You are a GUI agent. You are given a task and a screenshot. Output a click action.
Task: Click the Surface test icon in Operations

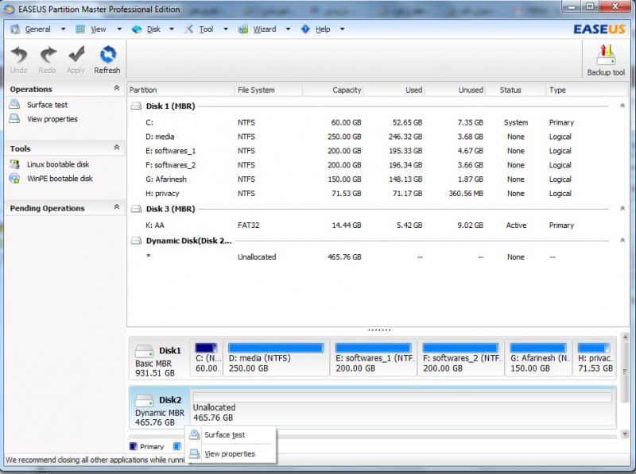pos(14,104)
